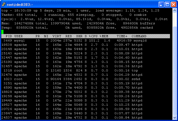The image size is (178, 121).
Task: Select the mysqld process row
Action: click(x=72, y=40)
